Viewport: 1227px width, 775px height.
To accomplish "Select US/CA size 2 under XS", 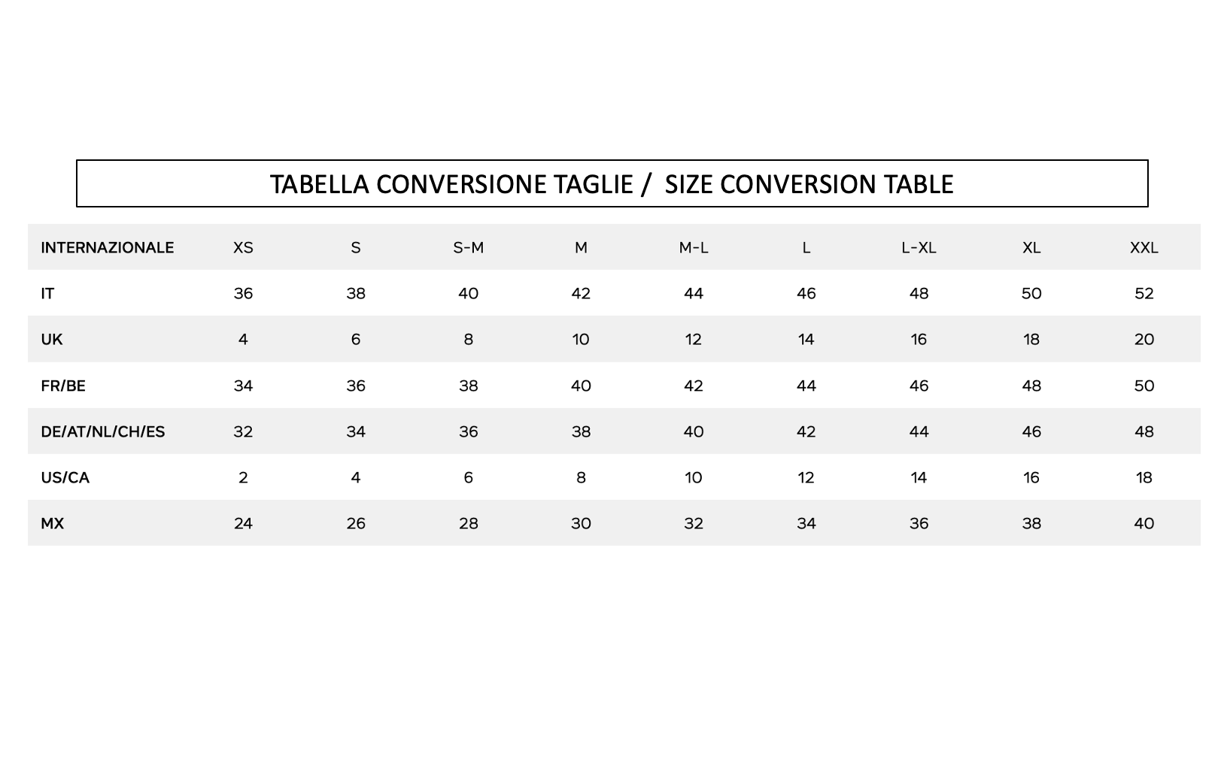I will [243, 478].
